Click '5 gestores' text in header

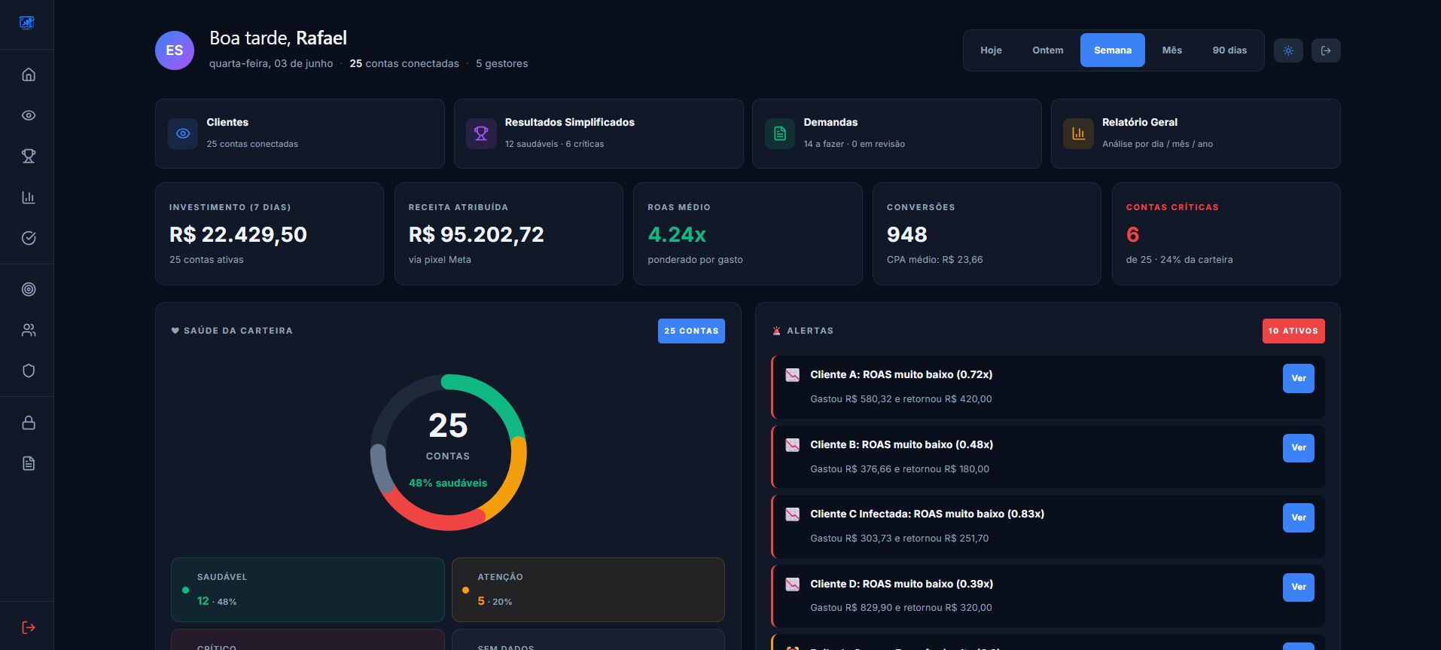[x=502, y=63]
